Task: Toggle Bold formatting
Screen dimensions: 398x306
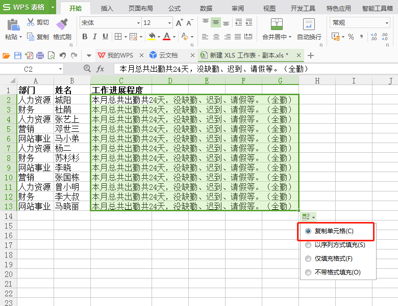Action: [x=85, y=37]
